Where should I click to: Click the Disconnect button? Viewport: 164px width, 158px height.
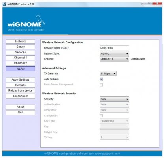[21, 96]
